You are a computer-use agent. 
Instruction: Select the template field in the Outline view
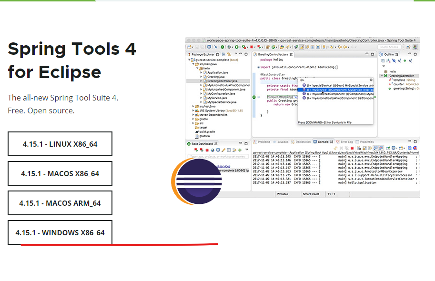(402, 80)
